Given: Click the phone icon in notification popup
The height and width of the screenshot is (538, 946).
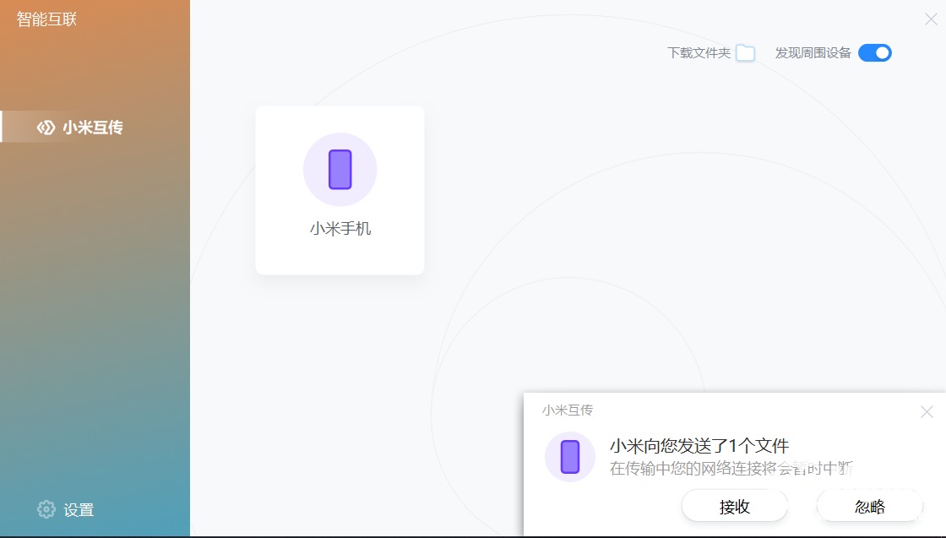Looking at the screenshot, I should point(570,457).
